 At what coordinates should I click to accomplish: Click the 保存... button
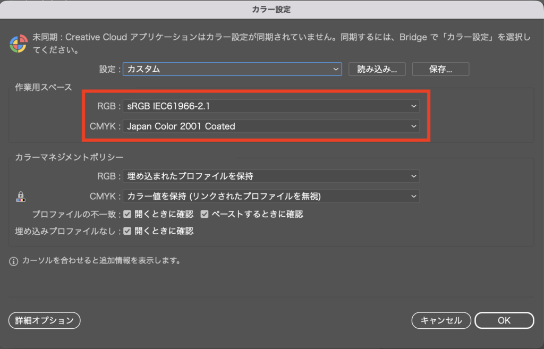pyautogui.click(x=440, y=69)
